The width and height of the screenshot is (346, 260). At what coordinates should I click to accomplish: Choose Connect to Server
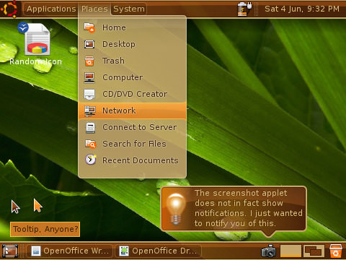point(132,127)
